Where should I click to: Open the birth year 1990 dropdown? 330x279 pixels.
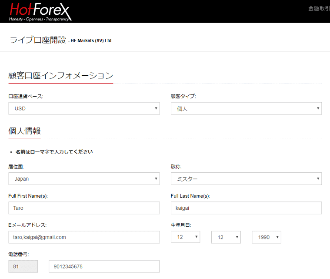point(267,237)
